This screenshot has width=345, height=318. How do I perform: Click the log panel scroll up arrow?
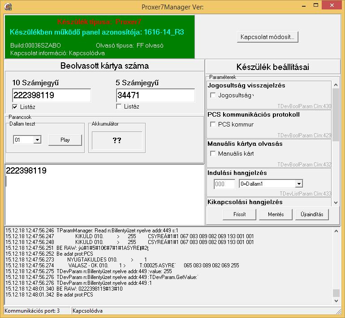[336, 231]
